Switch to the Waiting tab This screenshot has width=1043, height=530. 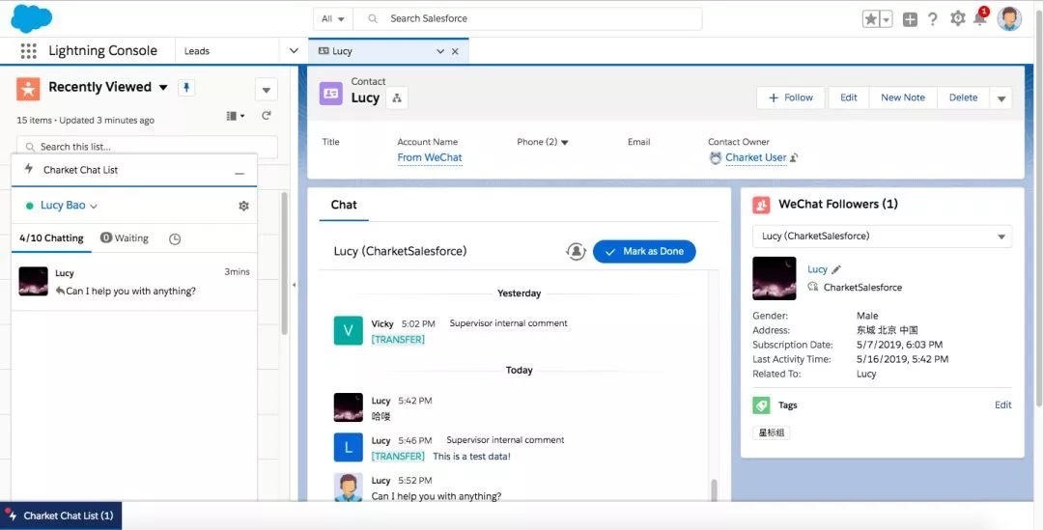coord(125,238)
